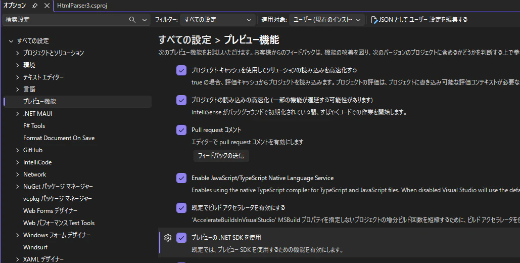
Task: Click gear icon beside プレビューの .NET SDK を使用
Action: click(168, 238)
